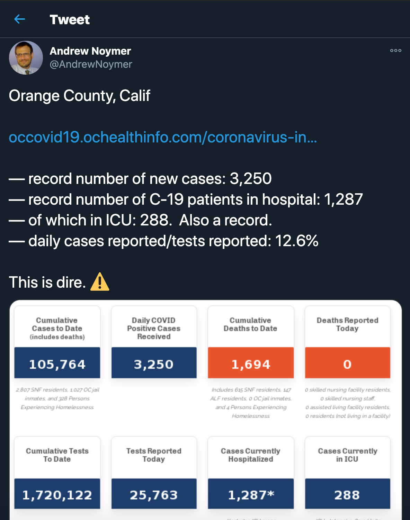The width and height of the screenshot is (410, 520).
Task: Click the 1,287 currently hospitalized tile
Action: pyautogui.click(x=251, y=494)
